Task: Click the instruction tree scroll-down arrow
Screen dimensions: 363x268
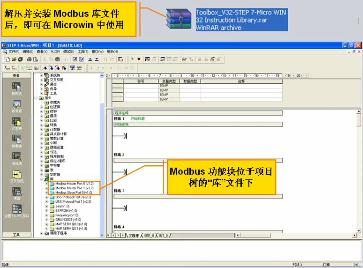Action: pyautogui.click(x=102, y=235)
